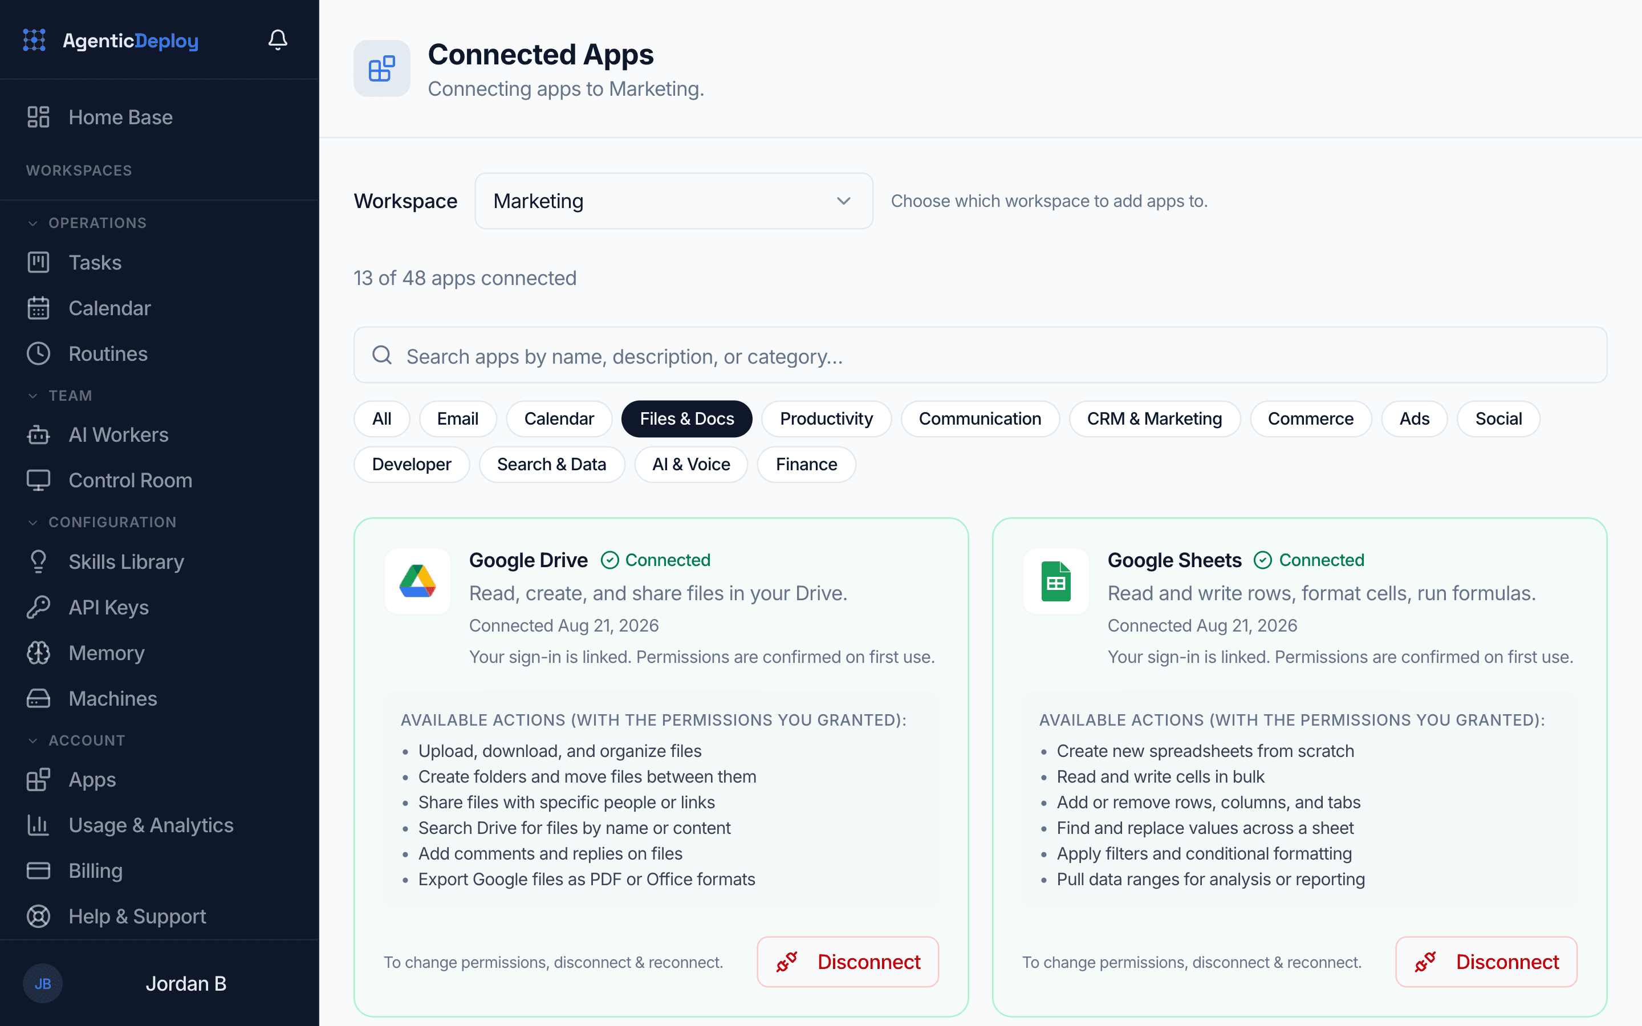Filter apps by Email category
Screen dimensions: 1642x1026
tap(458, 419)
